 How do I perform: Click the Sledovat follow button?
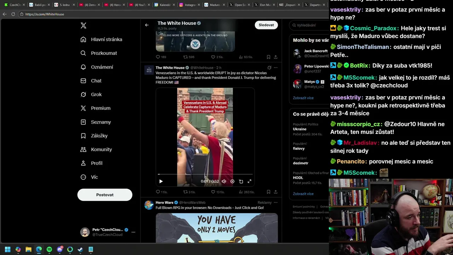(x=266, y=25)
